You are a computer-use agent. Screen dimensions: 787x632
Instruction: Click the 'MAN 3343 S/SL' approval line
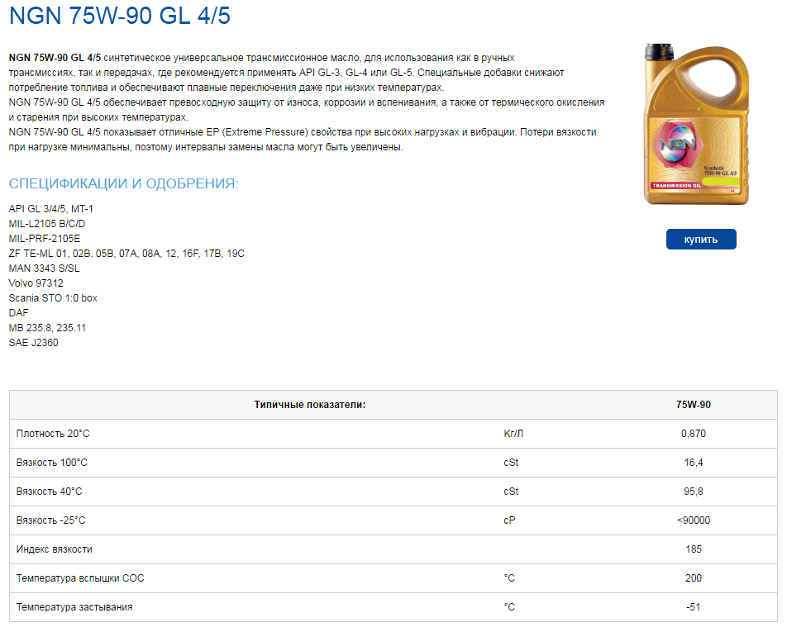44,268
